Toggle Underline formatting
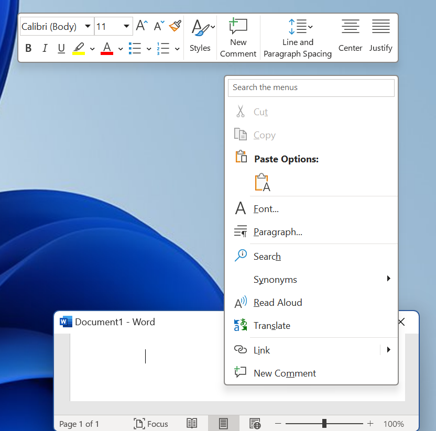 pyautogui.click(x=61, y=49)
